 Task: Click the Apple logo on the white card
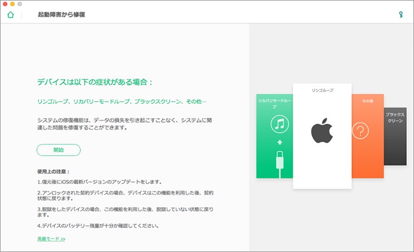[322, 131]
